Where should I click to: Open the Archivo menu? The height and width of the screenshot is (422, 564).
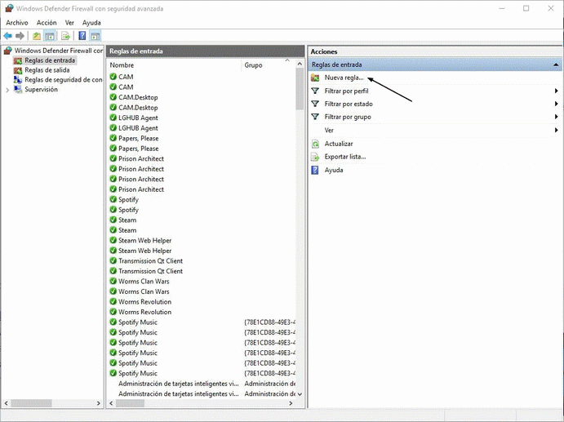17,23
